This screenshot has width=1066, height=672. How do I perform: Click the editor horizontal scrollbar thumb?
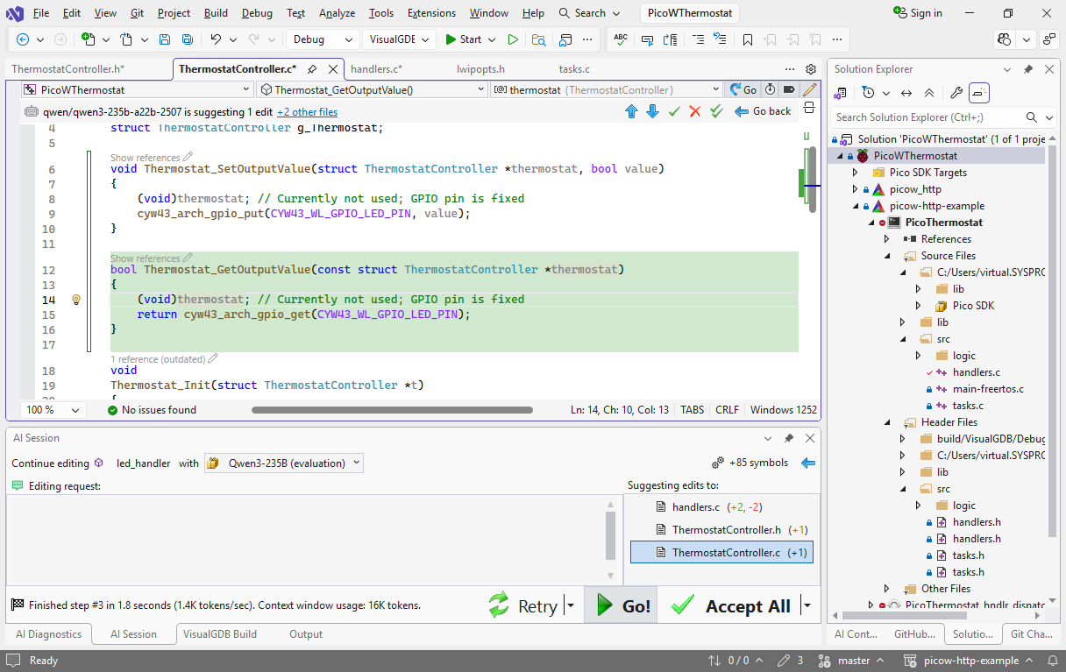(392, 410)
